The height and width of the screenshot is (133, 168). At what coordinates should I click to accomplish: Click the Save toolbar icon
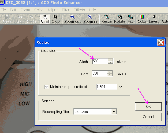(7, 19)
